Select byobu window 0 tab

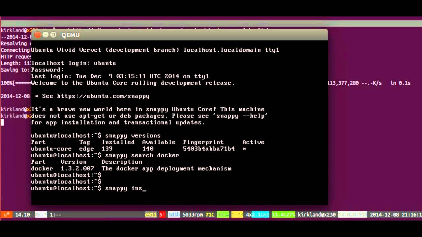pos(41,215)
